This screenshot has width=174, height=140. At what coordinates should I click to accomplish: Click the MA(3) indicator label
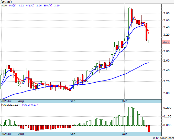pyautogui.click(x=13, y=6)
